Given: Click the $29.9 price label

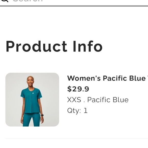Looking at the screenshot, I should (78, 89).
